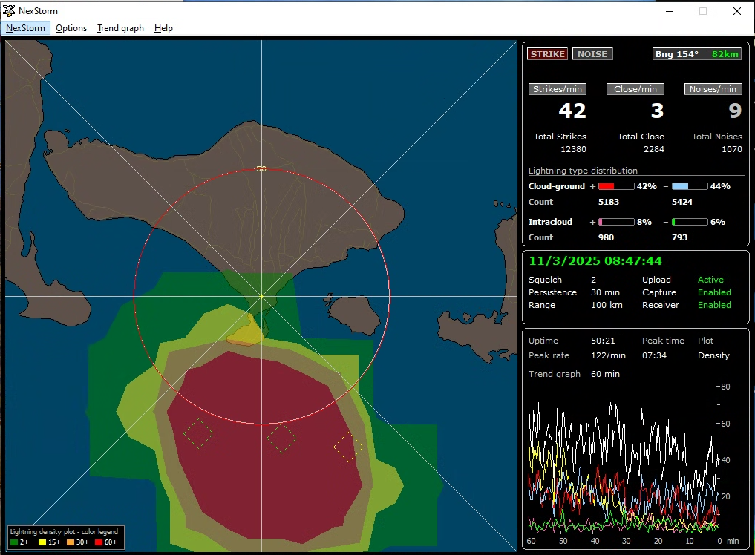Viewport: 755px width, 555px height.
Task: Expand the Trend graph menu
Action: (120, 28)
